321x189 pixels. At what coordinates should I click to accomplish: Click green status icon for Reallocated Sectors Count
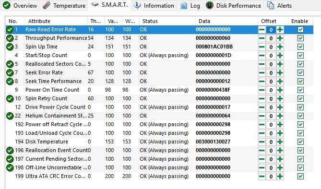click(x=10, y=64)
